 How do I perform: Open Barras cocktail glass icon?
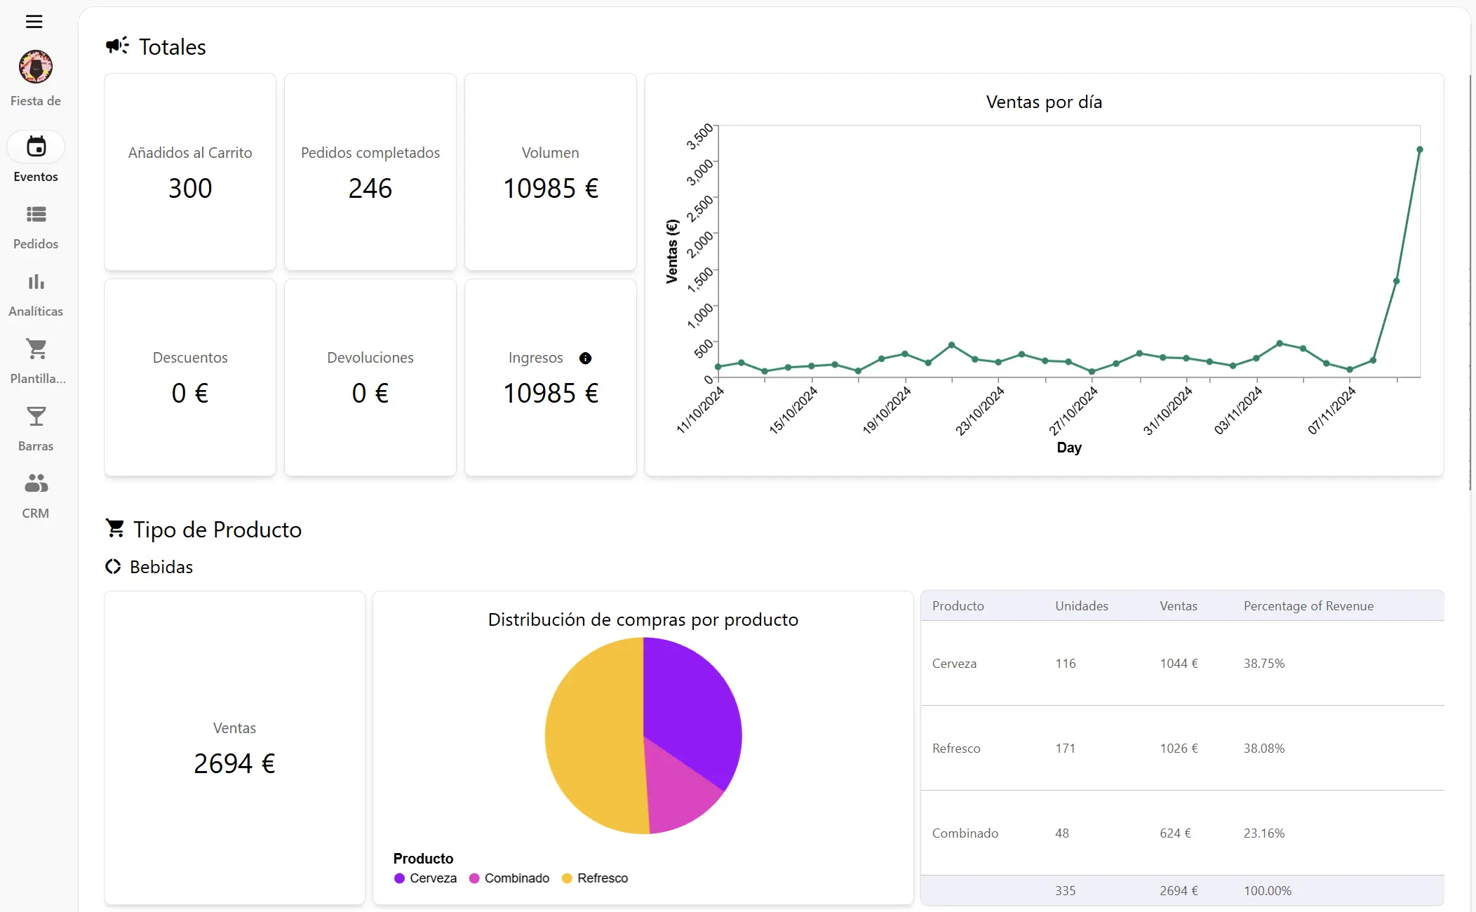click(x=36, y=416)
